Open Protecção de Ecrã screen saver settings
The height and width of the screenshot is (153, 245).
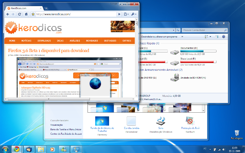pyautogui.click(x=190, y=125)
